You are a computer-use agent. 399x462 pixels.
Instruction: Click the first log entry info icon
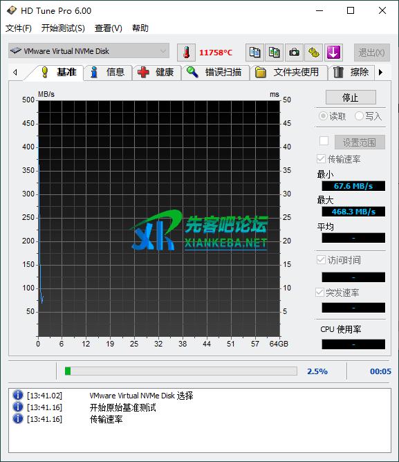[x=18, y=395]
